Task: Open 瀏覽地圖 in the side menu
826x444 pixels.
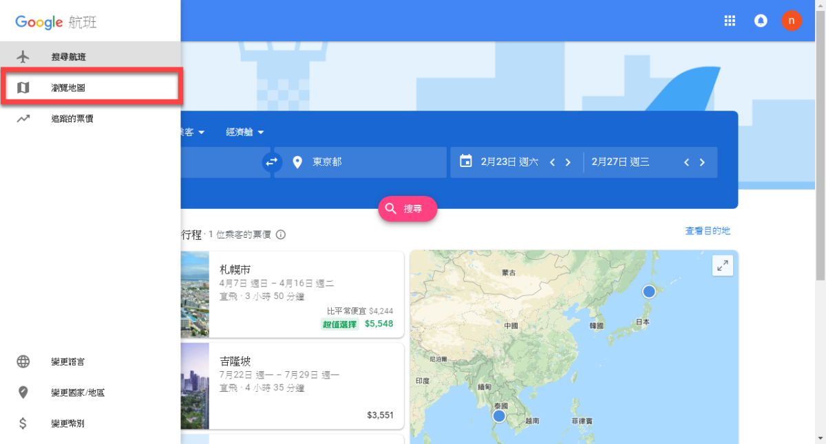Action: 90,87
